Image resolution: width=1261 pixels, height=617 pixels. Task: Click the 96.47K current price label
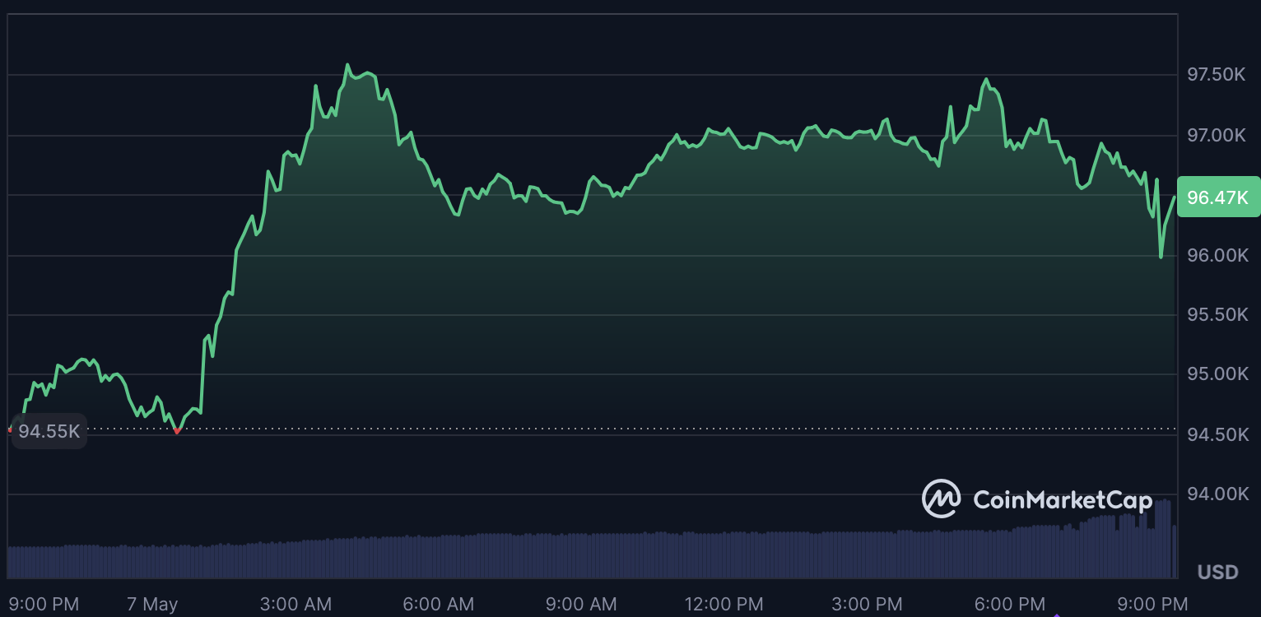(x=1218, y=197)
